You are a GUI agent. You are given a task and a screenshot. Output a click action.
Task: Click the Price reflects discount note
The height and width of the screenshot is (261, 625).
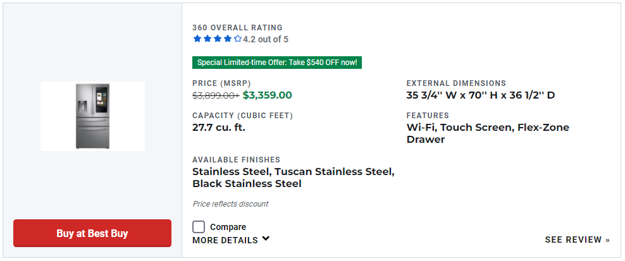click(230, 204)
